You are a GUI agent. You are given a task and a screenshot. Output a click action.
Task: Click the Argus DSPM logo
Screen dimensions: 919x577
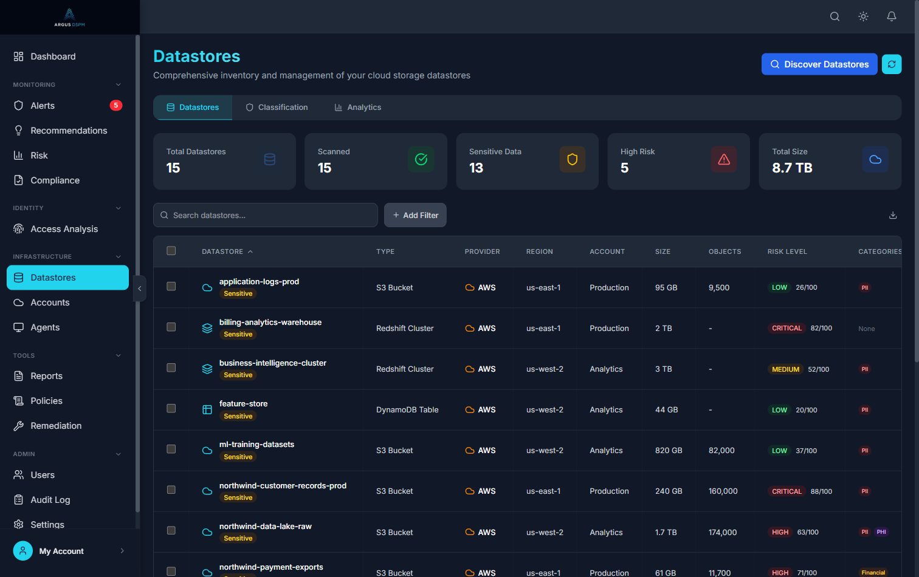(69, 17)
